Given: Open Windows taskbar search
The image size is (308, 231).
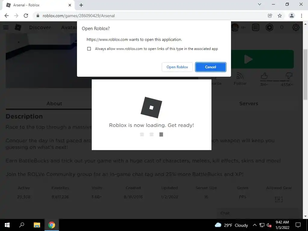Looking at the screenshot, I should (x=22, y=225).
